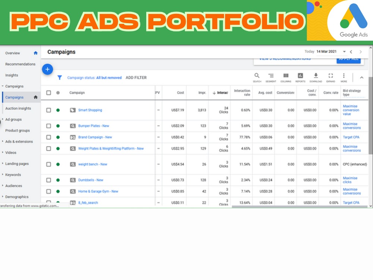This screenshot has height=280, width=373.
Task: Collapse the table toolbar with up chevron
Action: click(x=361, y=78)
